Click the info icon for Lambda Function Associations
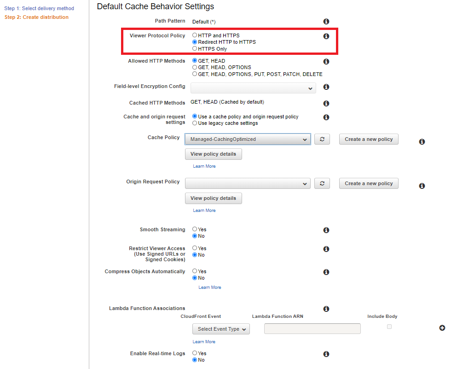457x369 pixels. pos(326,309)
